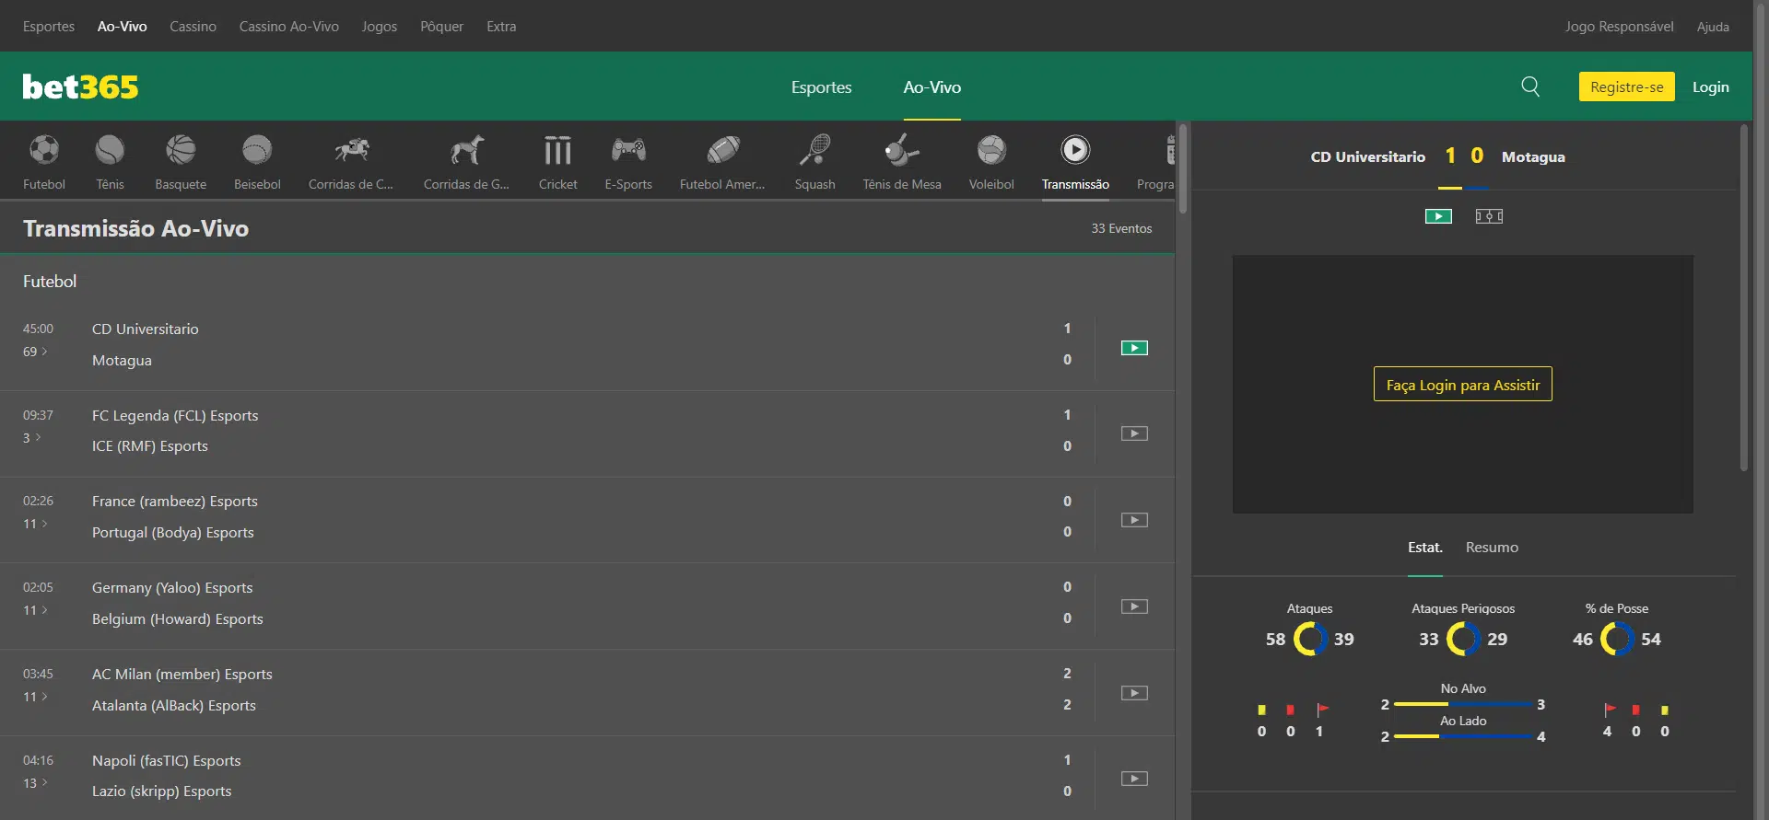Viewport: 1769px width, 820px height.
Task: Open the Squash sport icon
Action: pyautogui.click(x=815, y=150)
